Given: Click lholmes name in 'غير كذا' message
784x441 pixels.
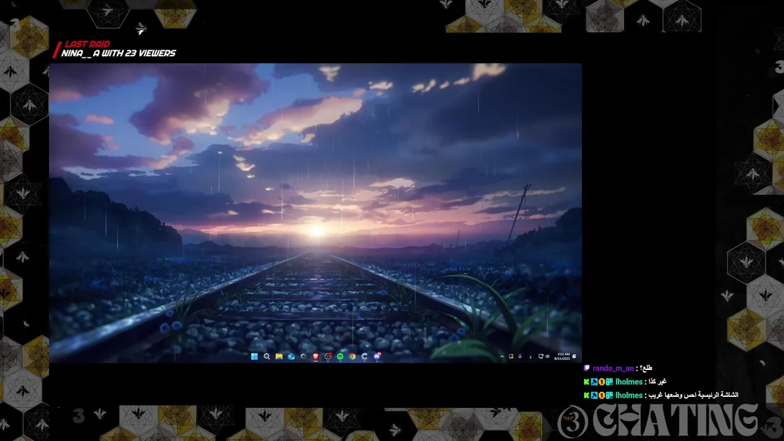Looking at the screenshot, I should pos(629,382).
